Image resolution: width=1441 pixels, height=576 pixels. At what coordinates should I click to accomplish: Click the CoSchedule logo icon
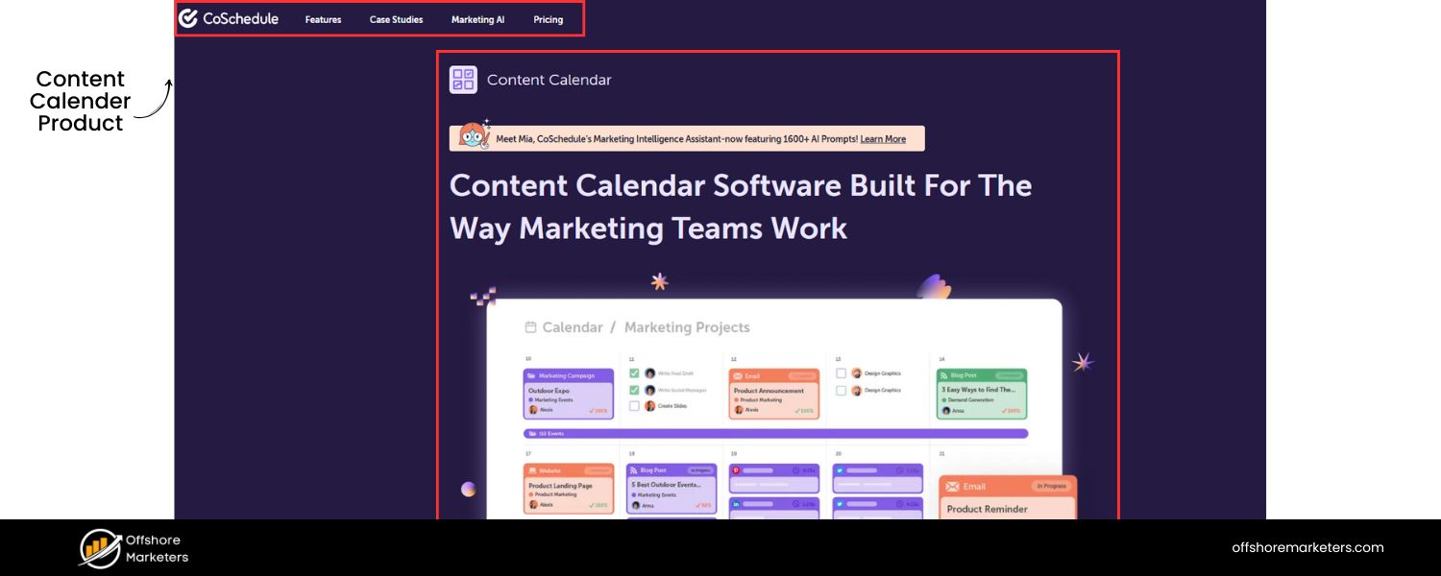point(189,17)
